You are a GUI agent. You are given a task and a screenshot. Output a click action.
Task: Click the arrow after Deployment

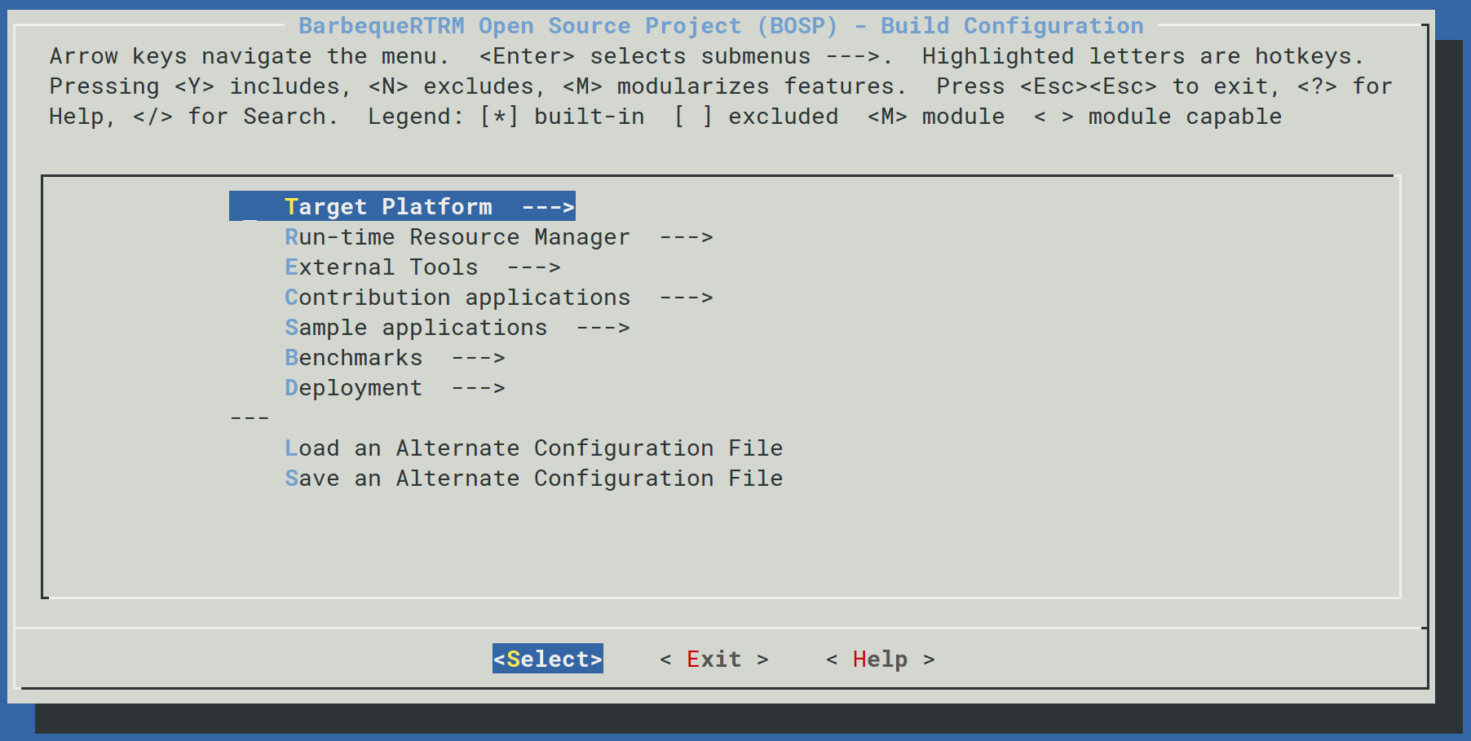[479, 388]
